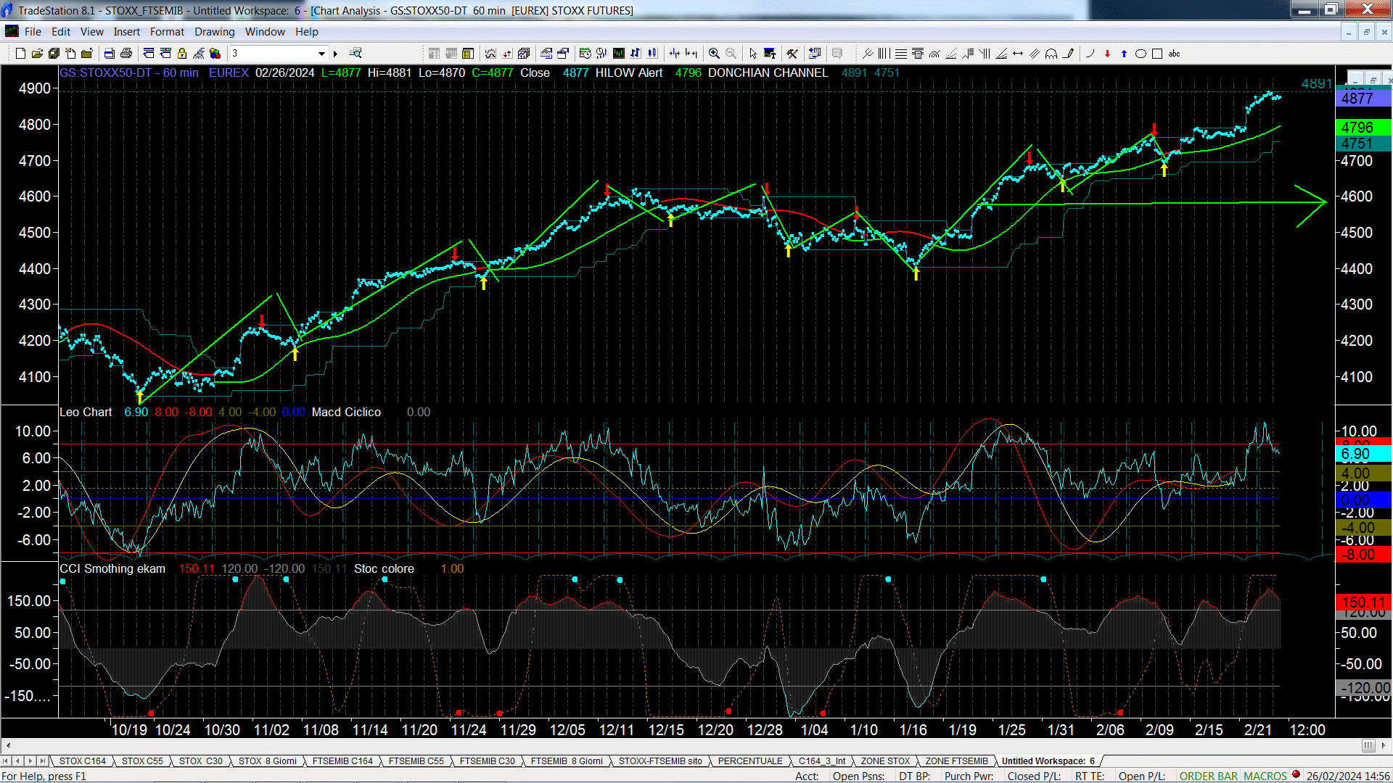
Task: Select the parallel lines drawing tool
Action: [1035, 54]
